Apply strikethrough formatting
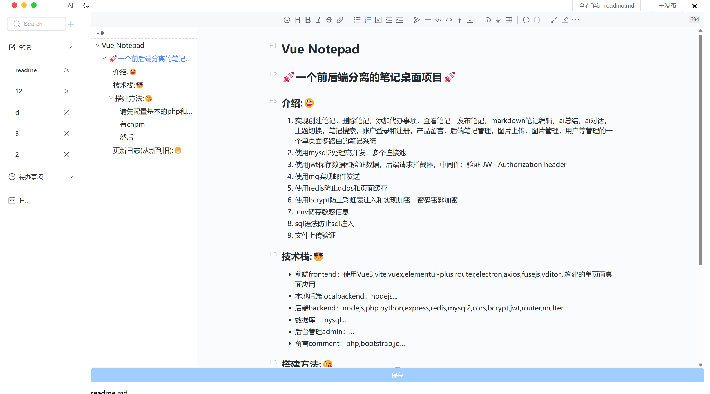Image resolution: width=710 pixels, height=394 pixels. (x=329, y=20)
